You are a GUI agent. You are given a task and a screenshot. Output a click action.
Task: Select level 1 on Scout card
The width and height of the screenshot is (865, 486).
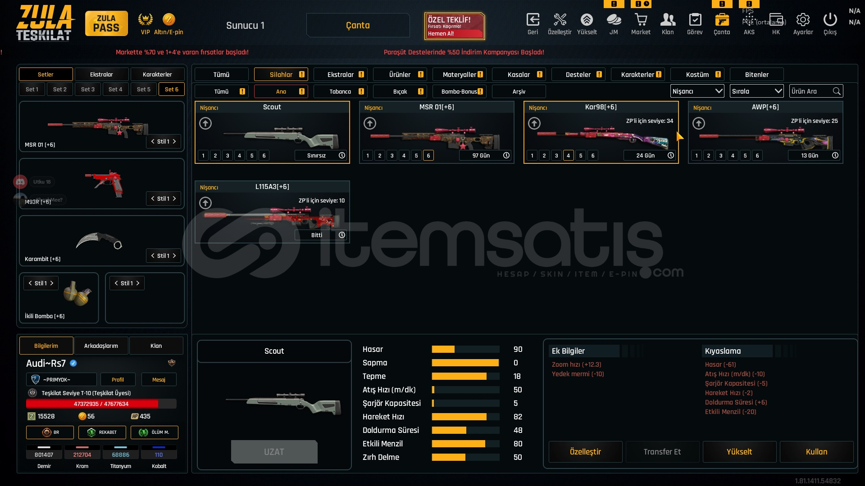click(x=203, y=156)
